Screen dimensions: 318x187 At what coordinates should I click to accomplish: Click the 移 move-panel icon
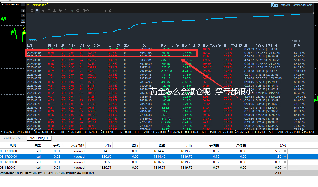tap(23, 10)
